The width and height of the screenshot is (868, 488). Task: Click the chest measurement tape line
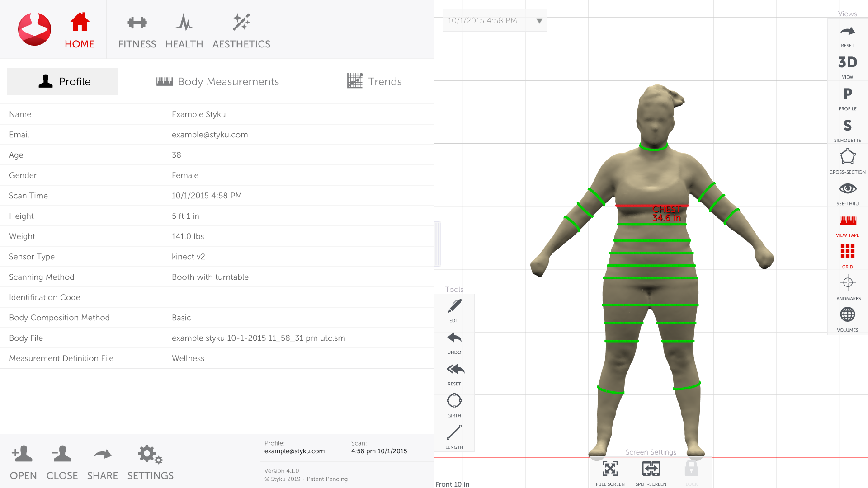coord(633,206)
